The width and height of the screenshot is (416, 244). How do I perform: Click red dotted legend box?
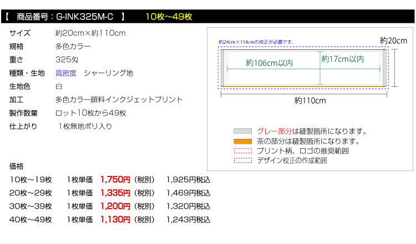click(242, 151)
